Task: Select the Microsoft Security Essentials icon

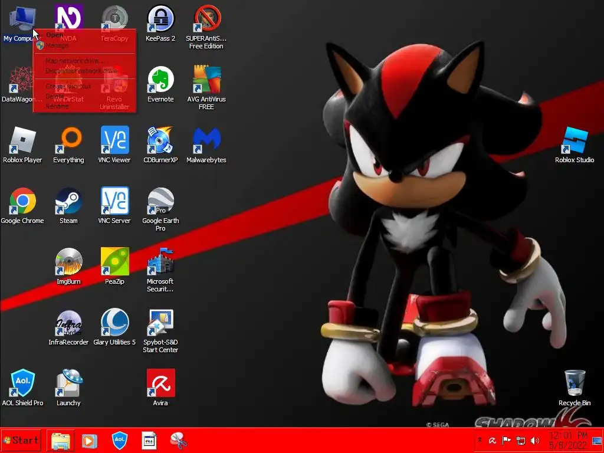Action: coord(160,270)
